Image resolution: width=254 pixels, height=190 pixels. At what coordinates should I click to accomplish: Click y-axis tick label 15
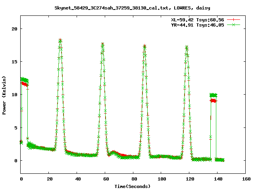click(x=14, y=62)
